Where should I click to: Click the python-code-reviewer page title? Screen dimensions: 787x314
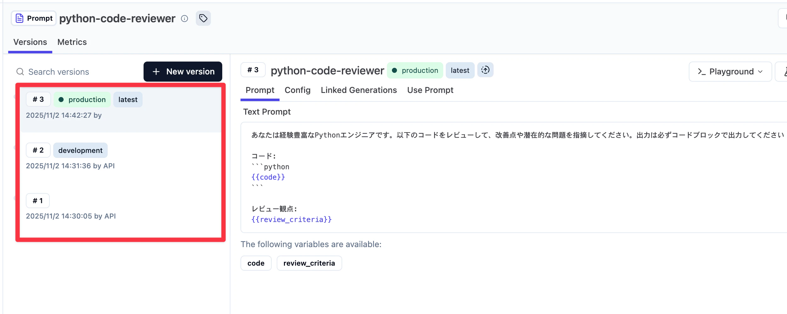[x=117, y=19]
